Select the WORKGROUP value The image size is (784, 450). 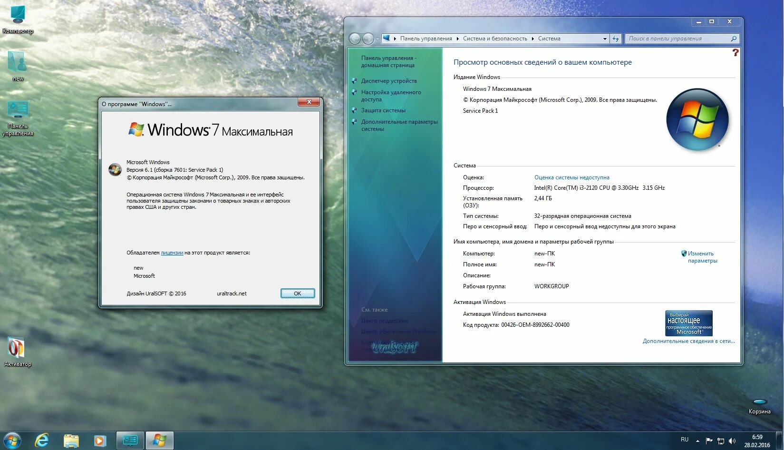pos(552,286)
